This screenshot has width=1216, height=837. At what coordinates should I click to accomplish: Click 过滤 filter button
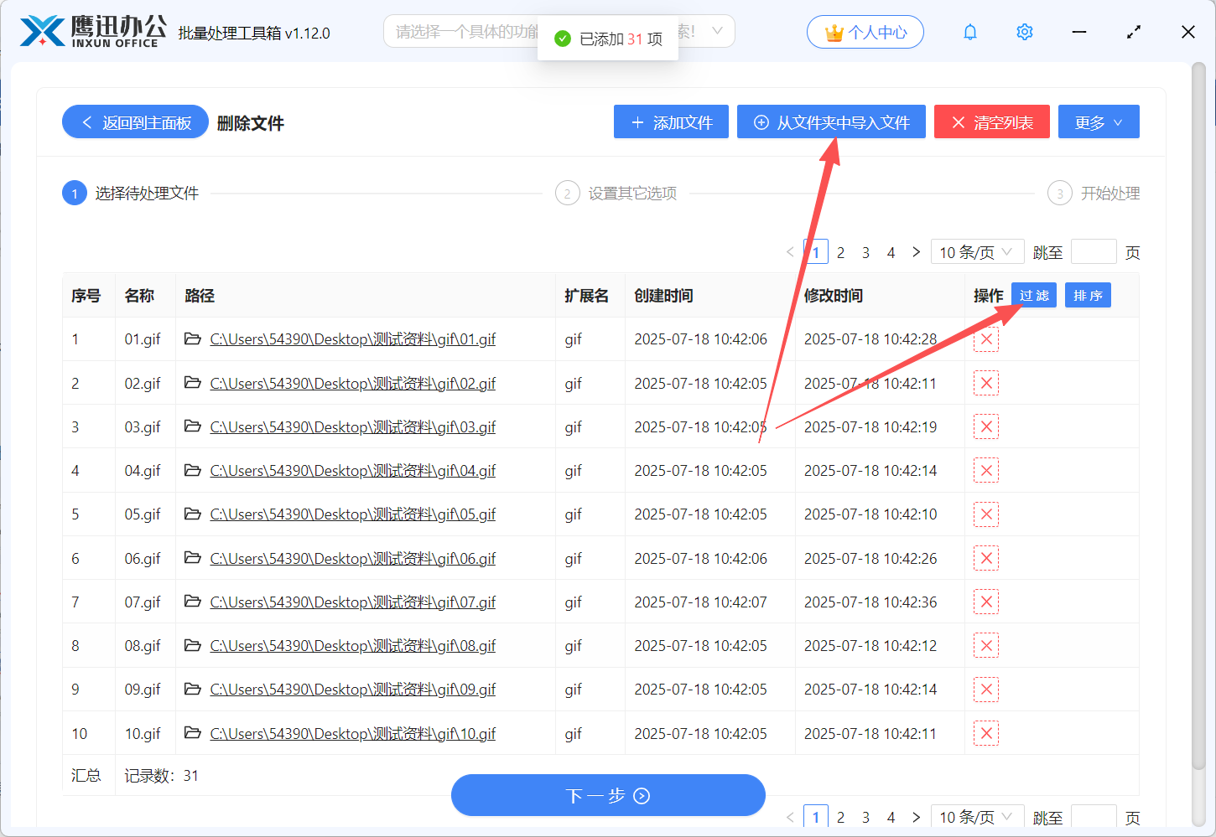[x=1034, y=295]
